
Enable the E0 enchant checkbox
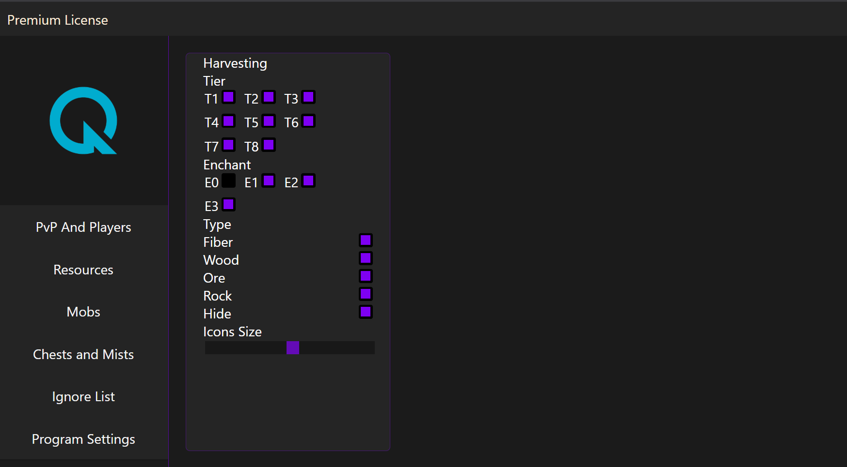coord(229,181)
